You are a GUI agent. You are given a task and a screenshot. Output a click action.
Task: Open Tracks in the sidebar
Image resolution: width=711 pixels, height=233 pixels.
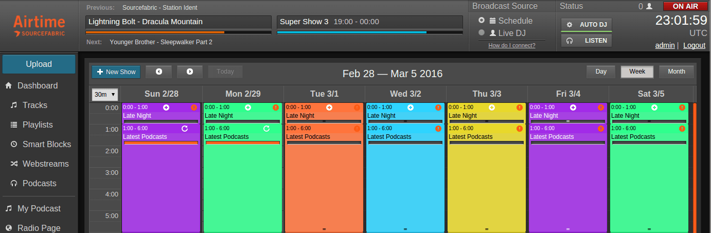pyautogui.click(x=35, y=105)
